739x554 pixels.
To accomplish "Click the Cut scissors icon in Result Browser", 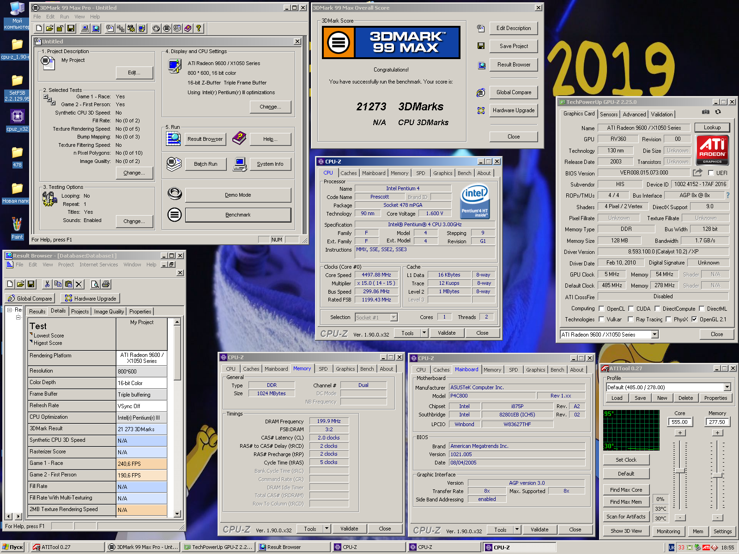I will click(x=47, y=284).
